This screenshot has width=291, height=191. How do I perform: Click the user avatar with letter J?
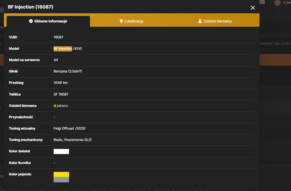tap(277, 3)
